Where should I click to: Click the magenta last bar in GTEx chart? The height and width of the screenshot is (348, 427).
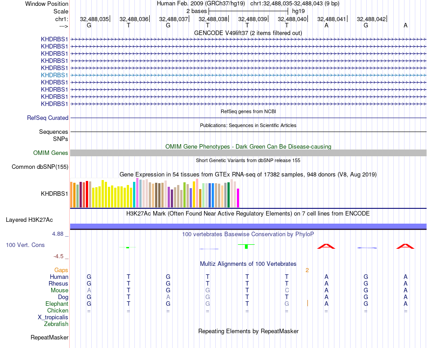238,198
